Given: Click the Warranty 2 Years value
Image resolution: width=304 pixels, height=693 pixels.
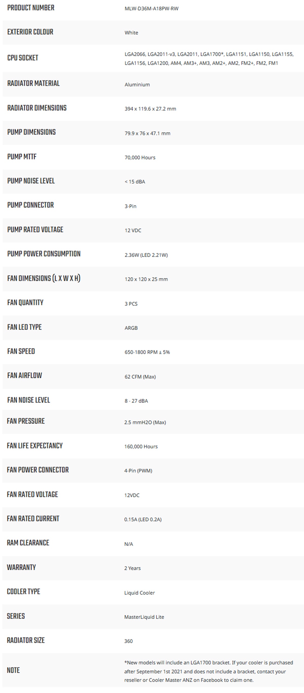Looking at the screenshot, I should click(x=132, y=568).
